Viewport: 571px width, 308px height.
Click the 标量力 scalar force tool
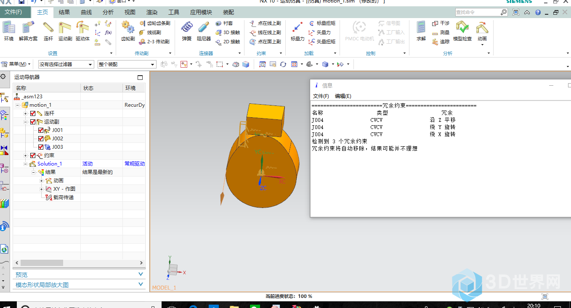coord(297,31)
